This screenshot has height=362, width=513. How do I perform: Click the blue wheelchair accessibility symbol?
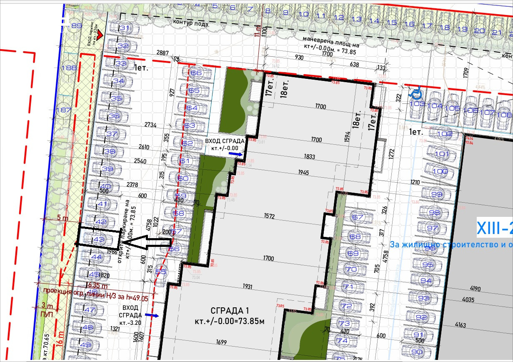click(415, 90)
